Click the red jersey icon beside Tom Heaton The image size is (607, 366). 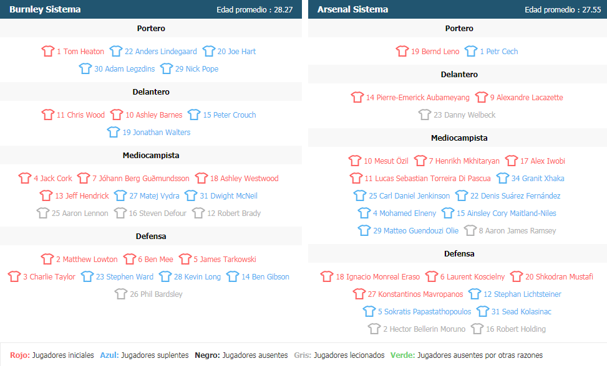click(x=48, y=51)
